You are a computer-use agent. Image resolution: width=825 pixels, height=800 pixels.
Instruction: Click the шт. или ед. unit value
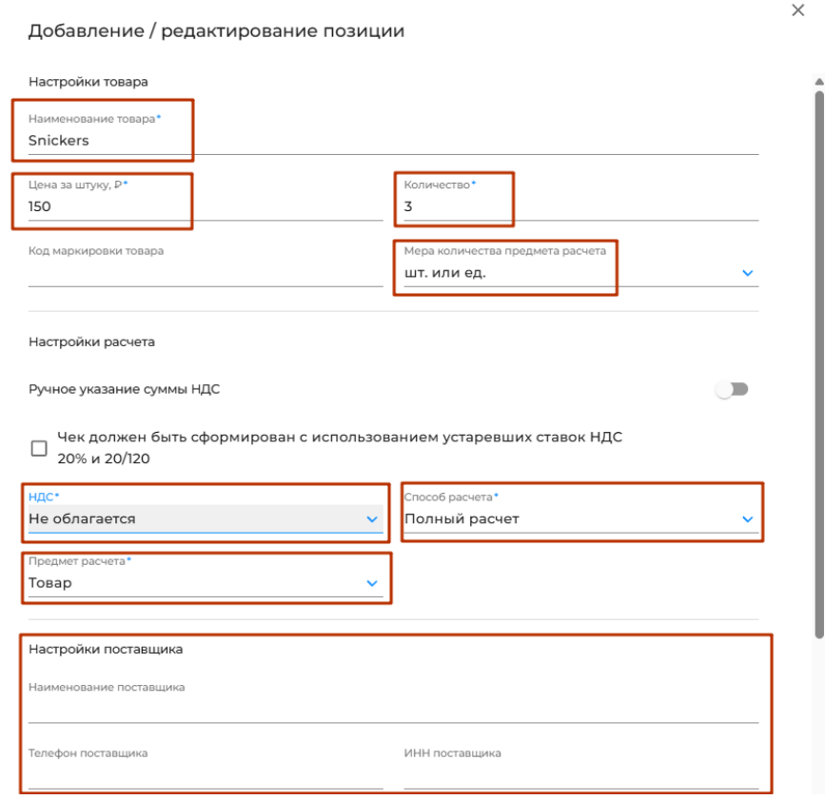(445, 273)
